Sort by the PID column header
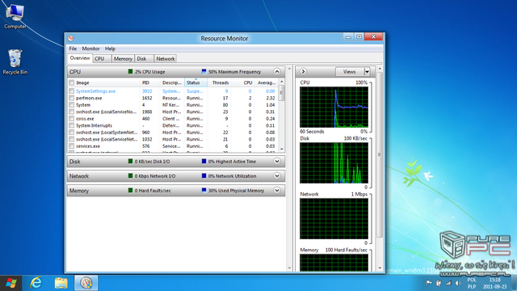The image size is (517, 291). pos(150,82)
